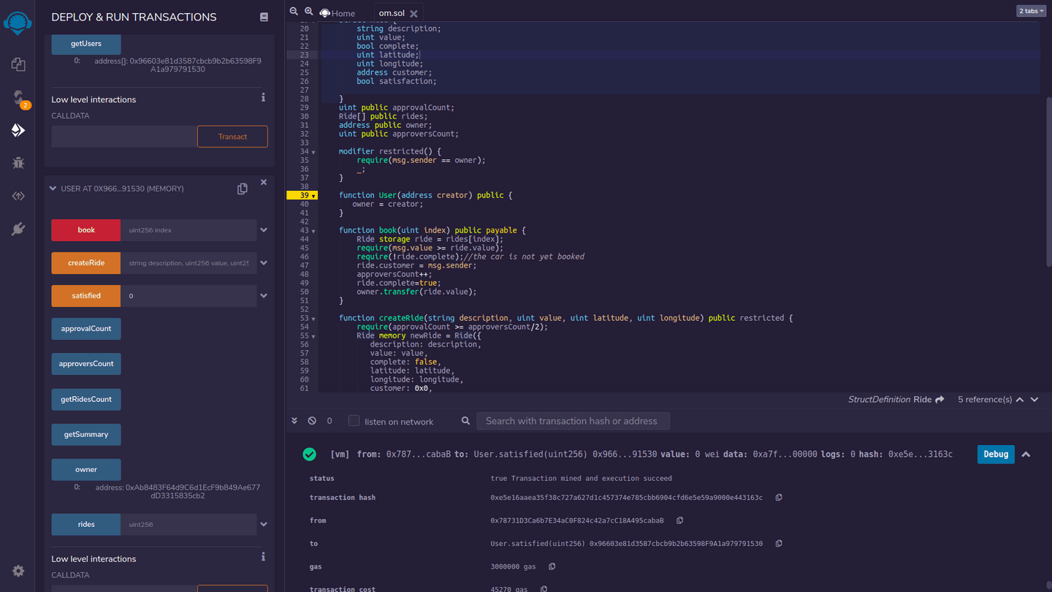Expand rides function parameters chevron
Viewport: 1052px width, 592px height.
click(264, 524)
